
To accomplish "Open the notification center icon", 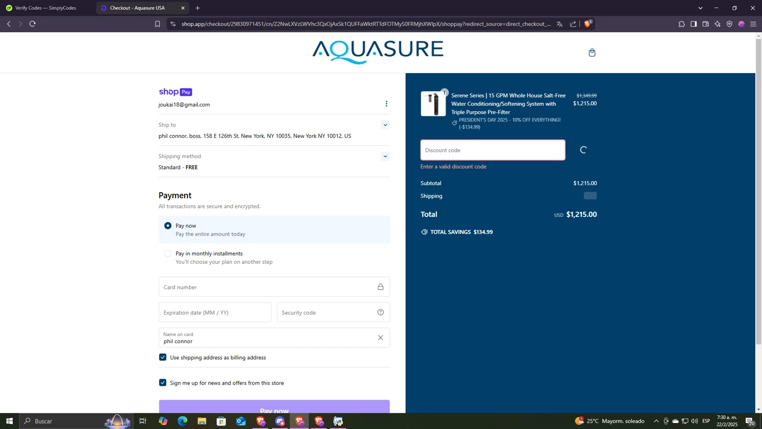I will 750,421.
